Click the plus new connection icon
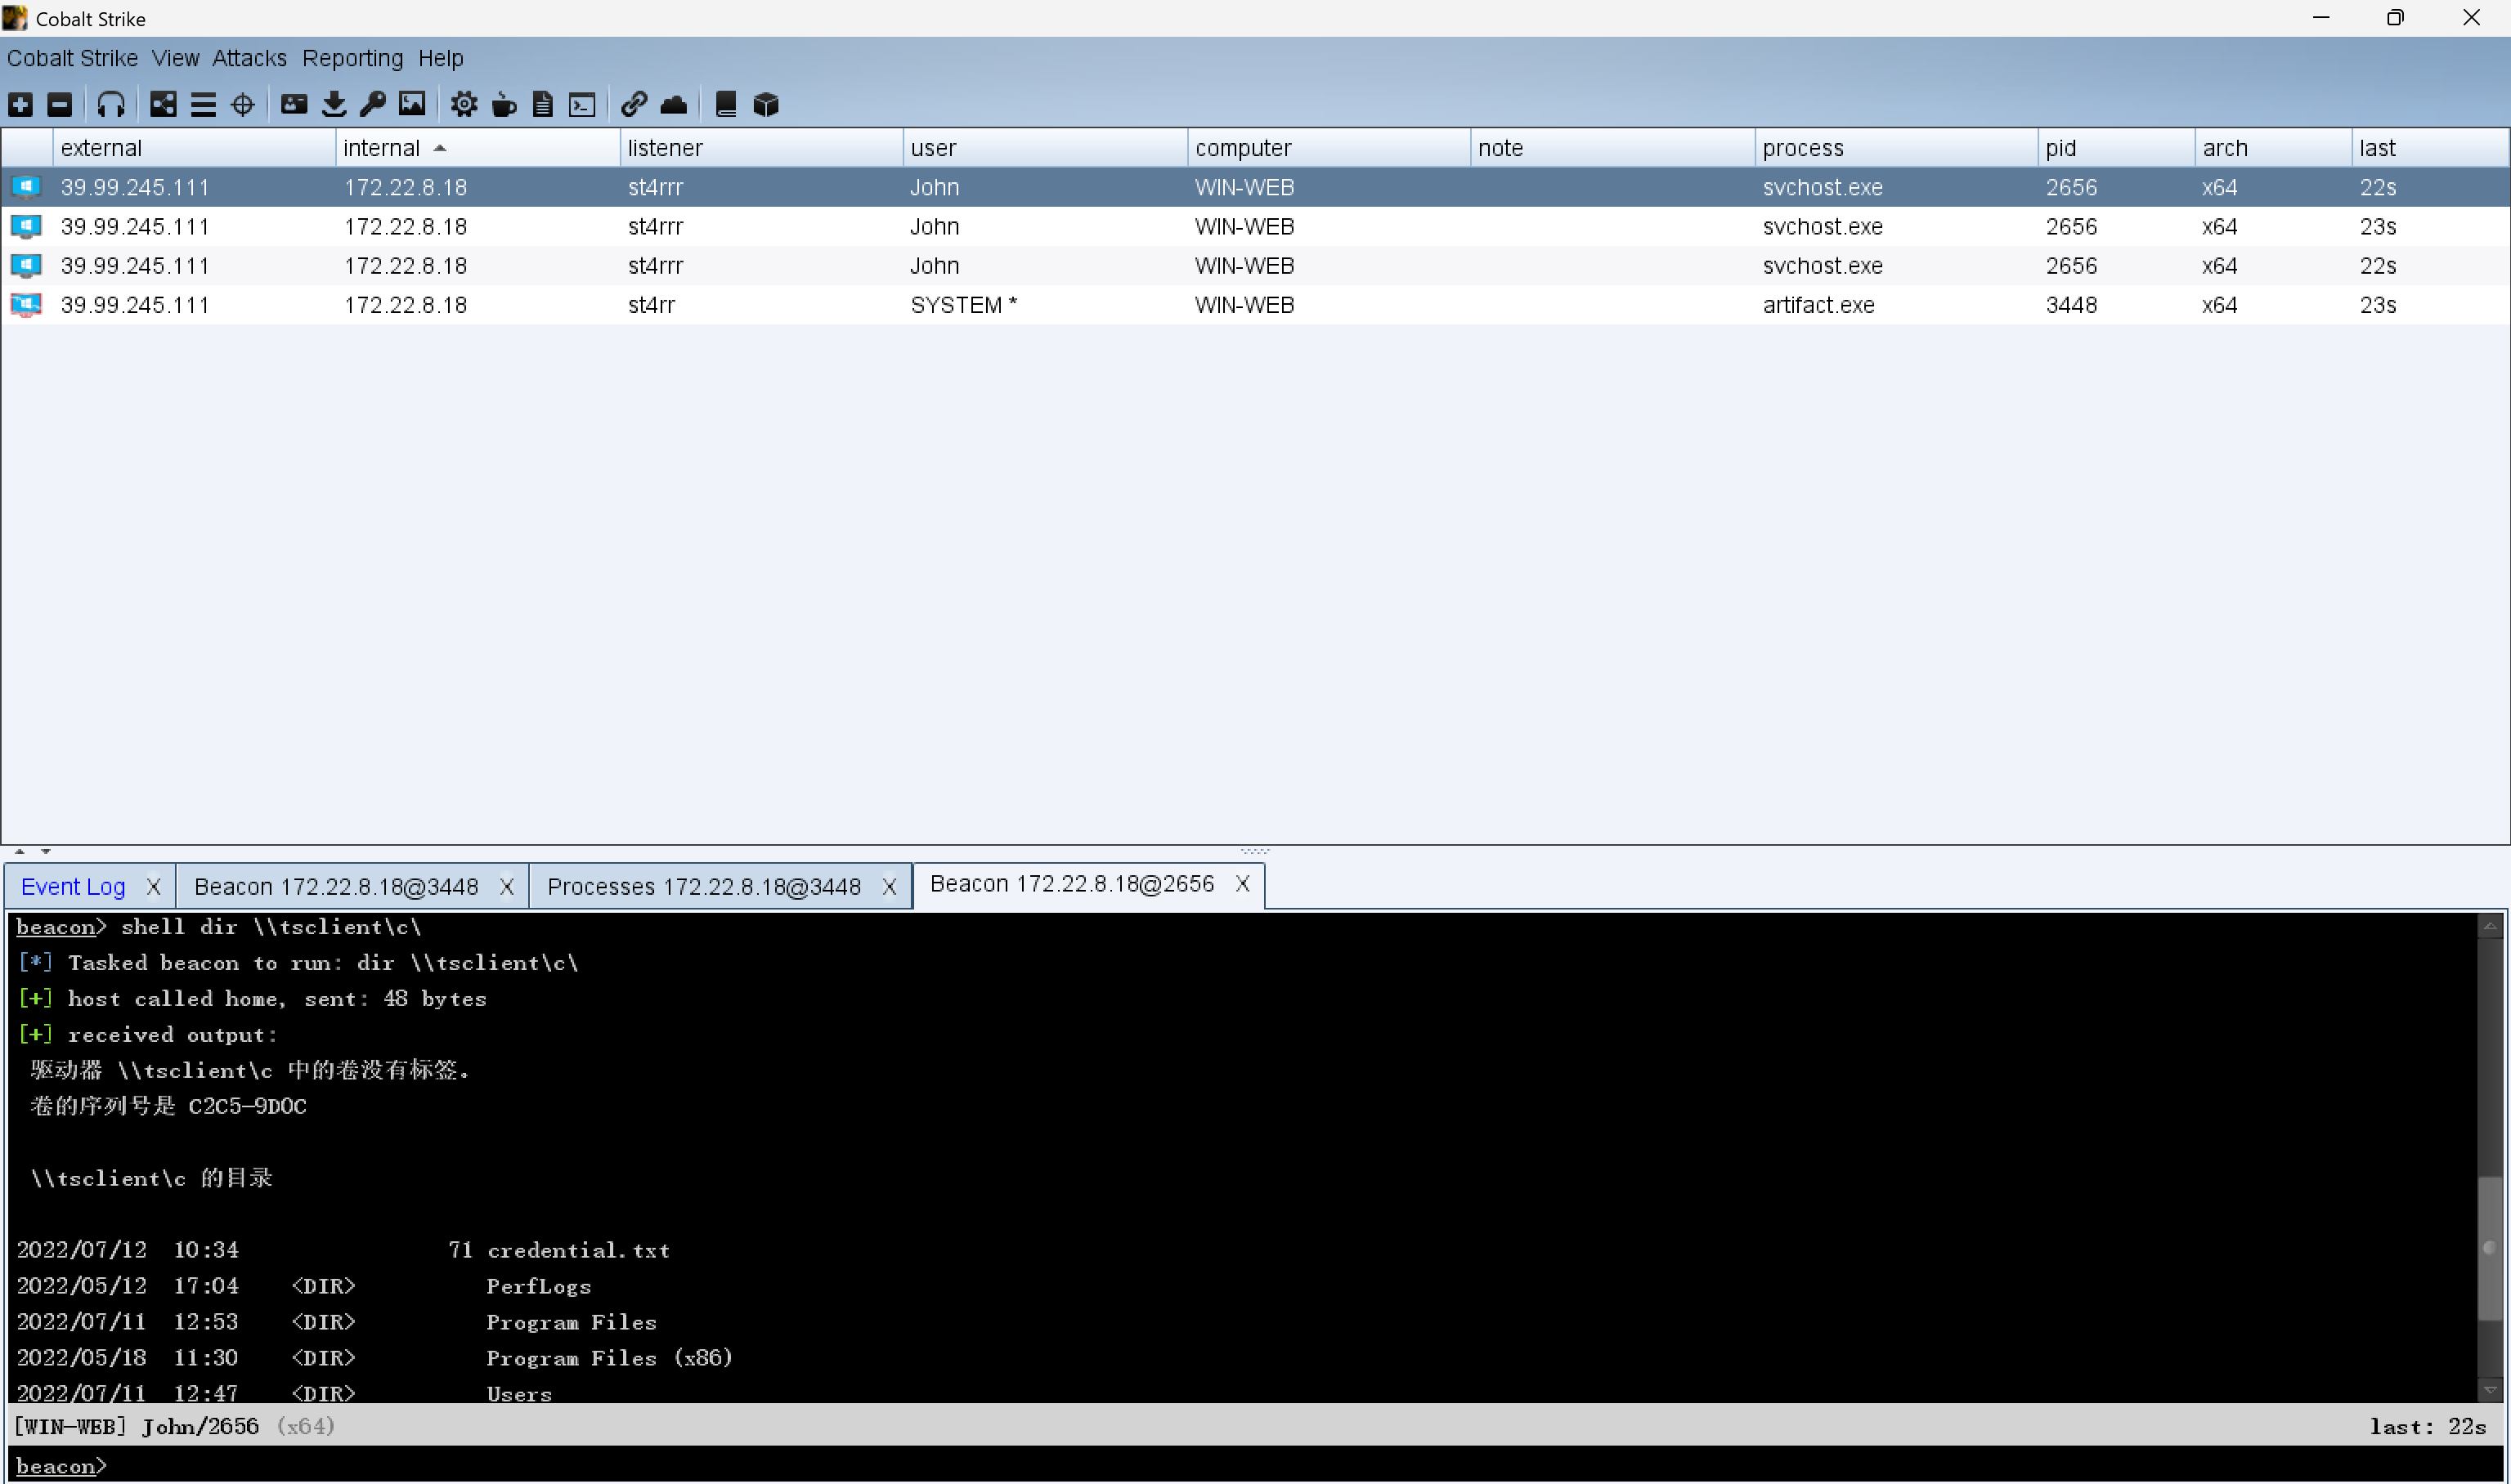This screenshot has width=2511, height=1484. point(21,104)
